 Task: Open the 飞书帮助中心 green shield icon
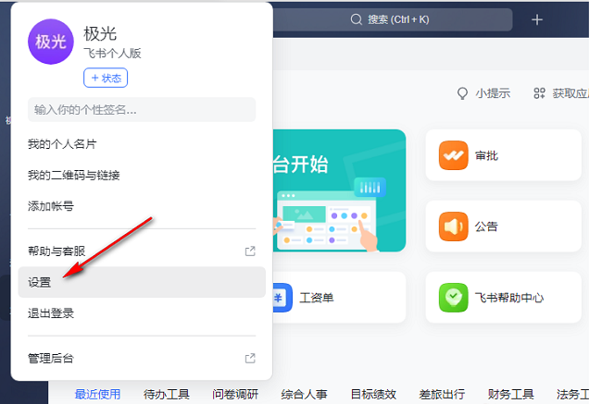click(x=454, y=298)
